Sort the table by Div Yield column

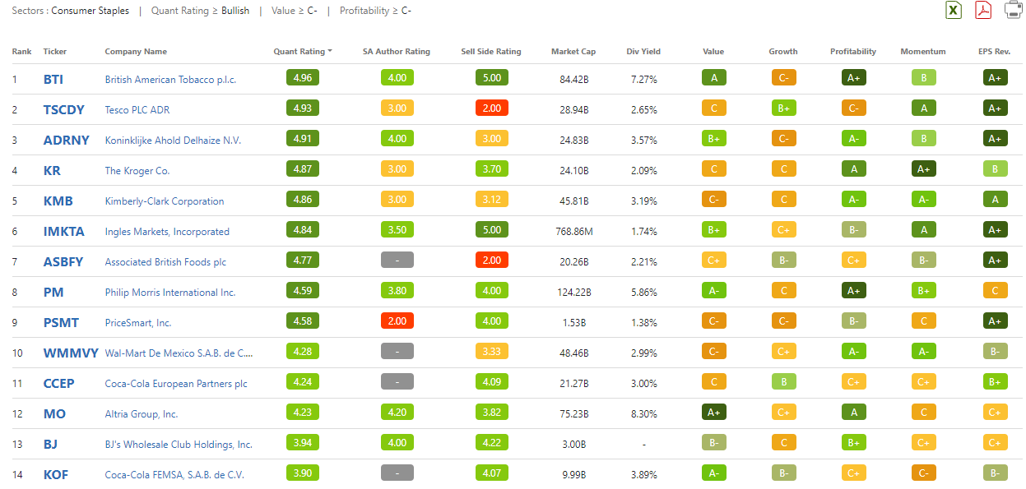[x=643, y=52]
